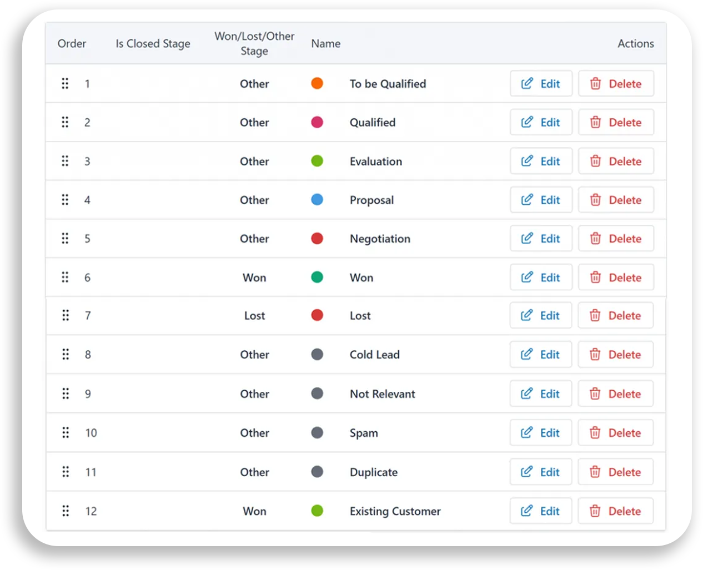Viewport: 703px width, 570px height.
Task: Click the pencil icon for Cold Lead
Action: (x=528, y=354)
